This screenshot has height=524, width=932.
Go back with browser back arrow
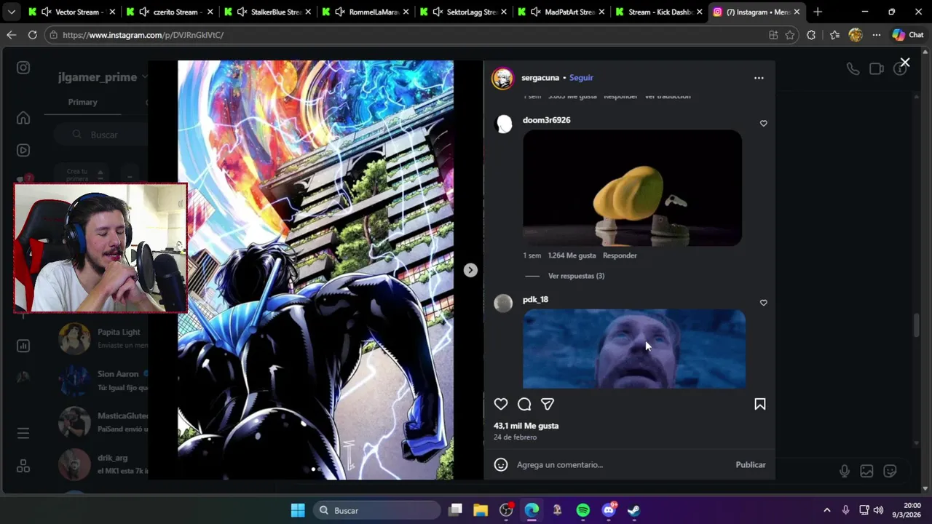pyautogui.click(x=11, y=35)
